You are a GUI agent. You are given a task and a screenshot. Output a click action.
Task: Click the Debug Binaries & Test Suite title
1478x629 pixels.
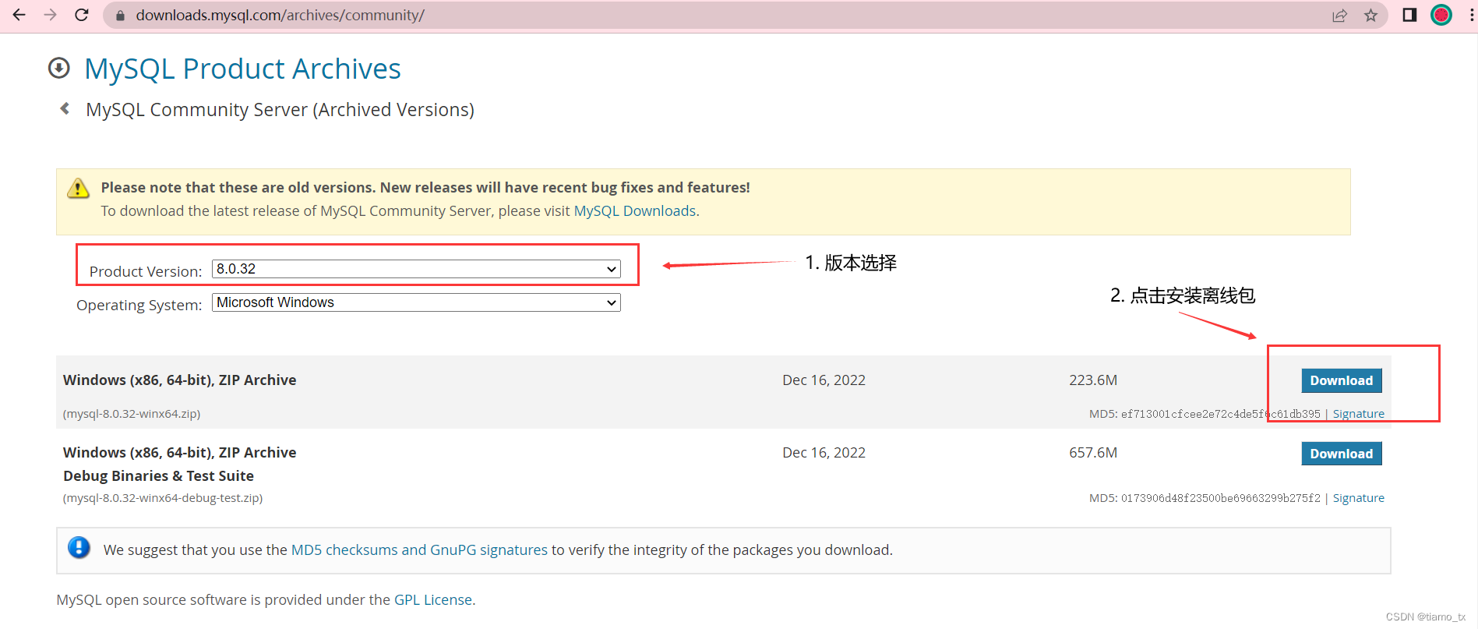click(158, 476)
